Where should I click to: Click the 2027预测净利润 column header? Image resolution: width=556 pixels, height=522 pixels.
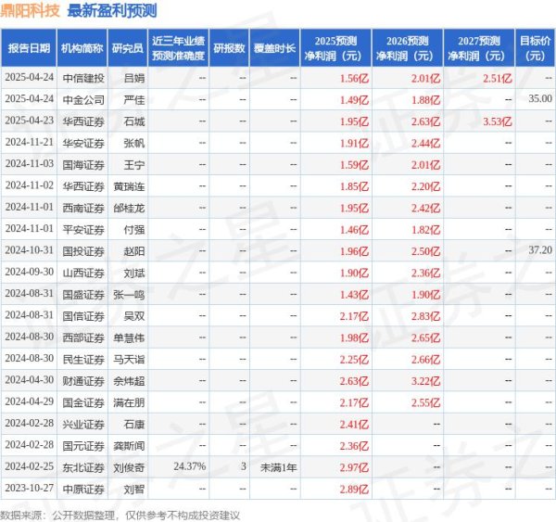point(478,47)
